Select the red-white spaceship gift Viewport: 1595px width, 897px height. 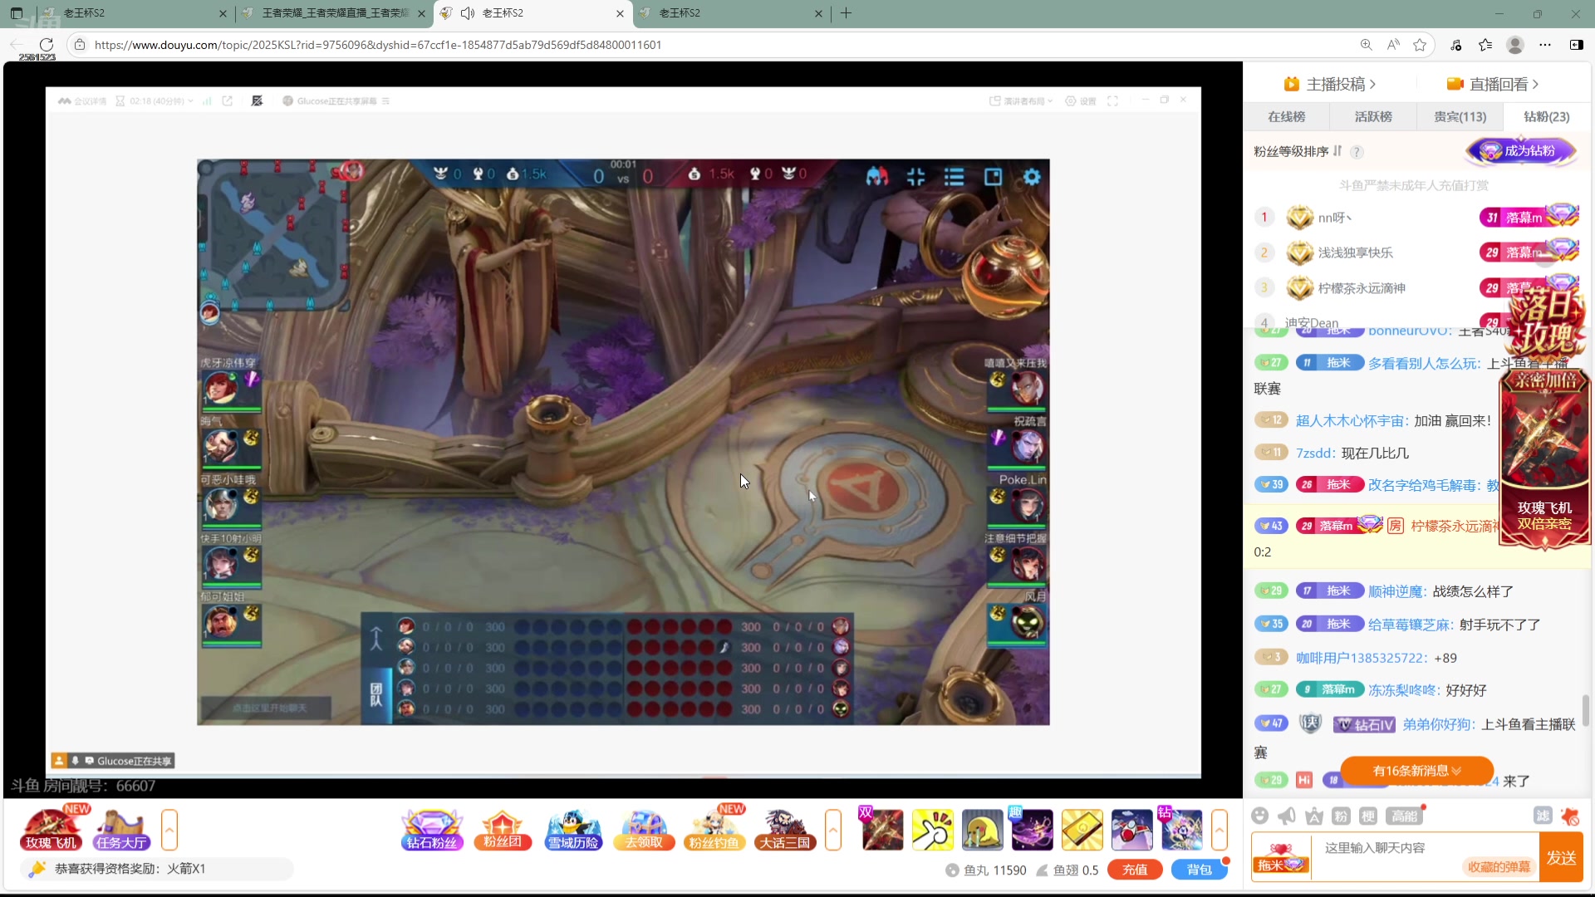[1131, 829]
